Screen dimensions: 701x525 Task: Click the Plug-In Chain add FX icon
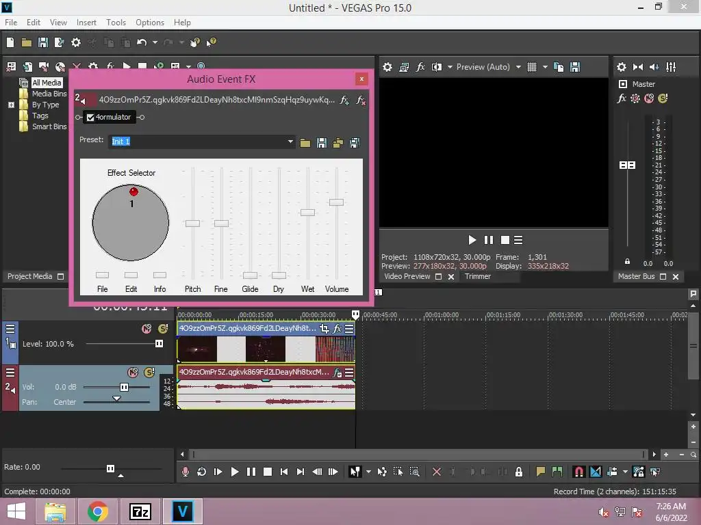[344, 100]
